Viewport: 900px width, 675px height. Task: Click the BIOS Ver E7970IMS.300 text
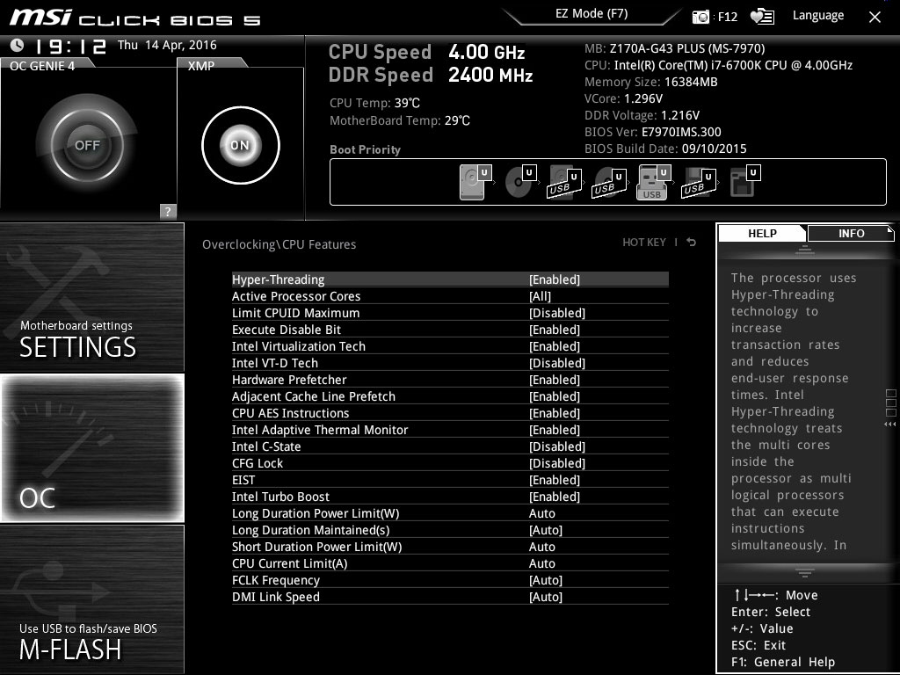pos(653,132)
